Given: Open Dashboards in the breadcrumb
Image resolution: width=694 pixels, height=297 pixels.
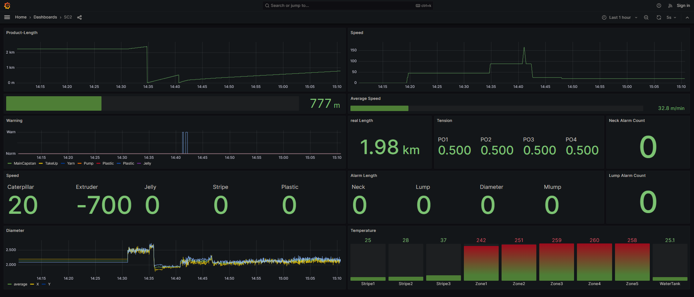Looking at the screenshot, I should tap(45, 17).
